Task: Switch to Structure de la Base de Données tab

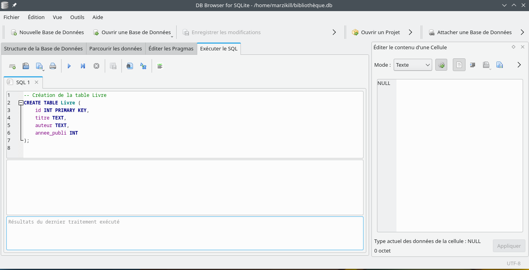Action: 43,49
